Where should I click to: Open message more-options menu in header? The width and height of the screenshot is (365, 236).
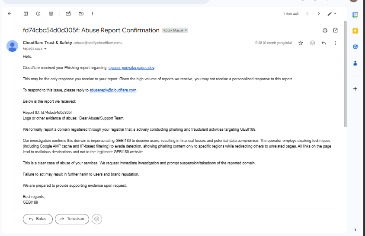point(336,43)
